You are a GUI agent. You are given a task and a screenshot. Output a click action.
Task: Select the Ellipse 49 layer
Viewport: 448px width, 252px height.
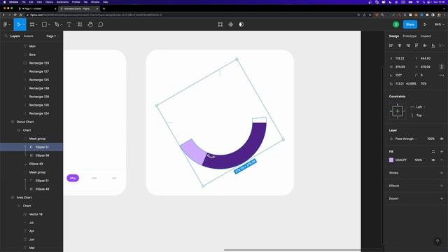pos(36,164)
